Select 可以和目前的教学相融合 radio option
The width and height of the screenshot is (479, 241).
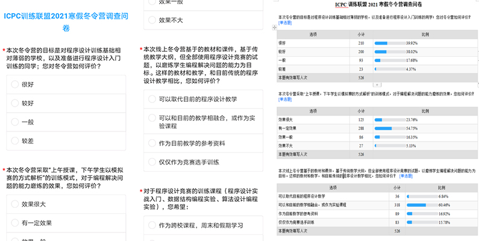point(152,118)
